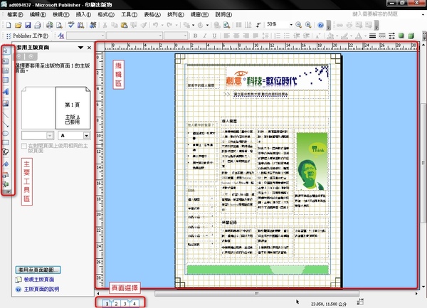Click the Line/Border Style icon
Screen dimensions: 427x308
coord(372,36)
